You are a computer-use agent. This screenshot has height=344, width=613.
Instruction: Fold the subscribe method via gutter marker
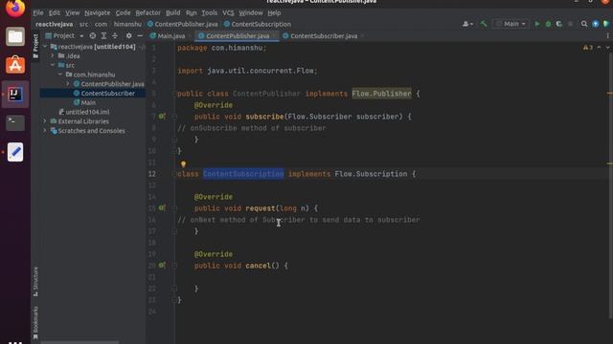(174, 117)
